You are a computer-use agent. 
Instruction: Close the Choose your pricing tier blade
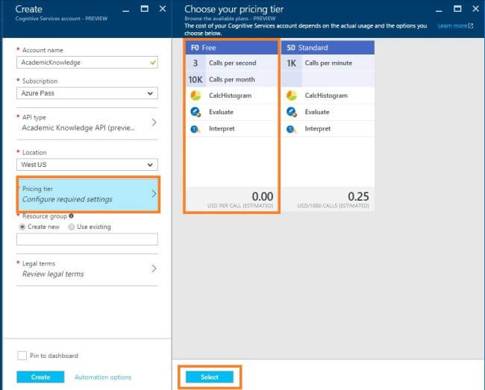[476, 9]
